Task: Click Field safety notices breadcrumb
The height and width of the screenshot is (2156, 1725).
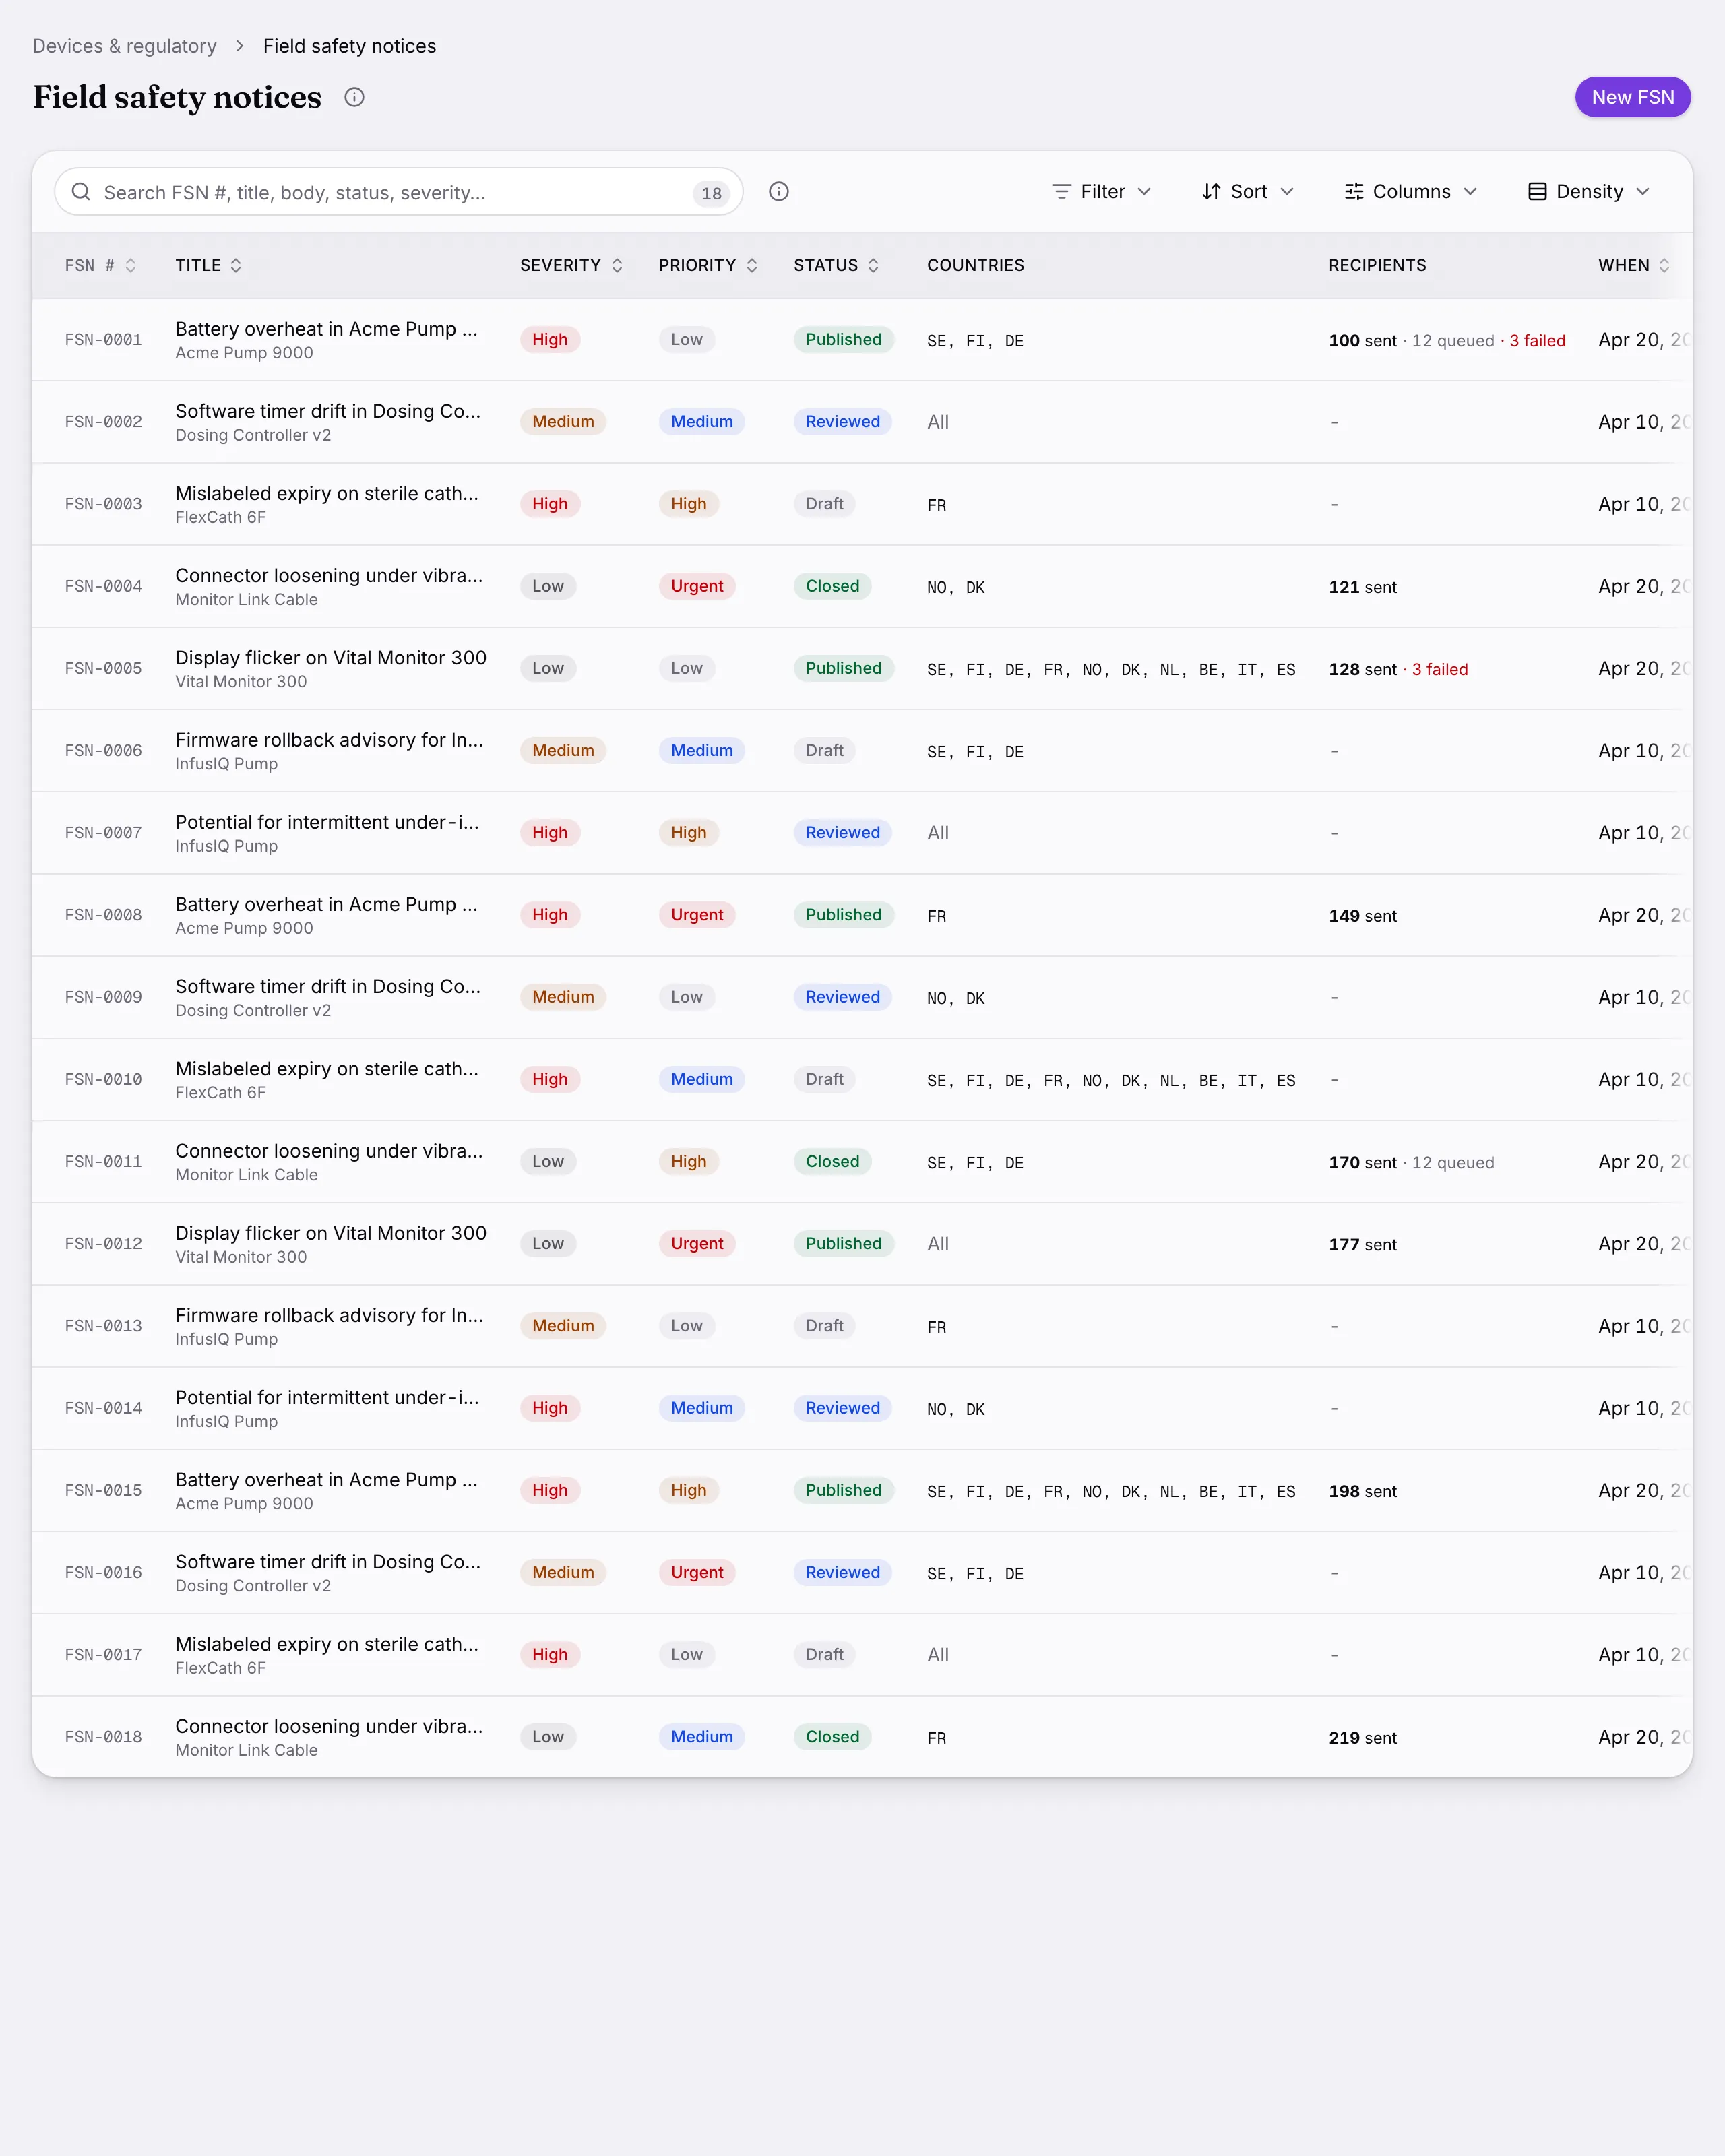Action: click(349, 46)
